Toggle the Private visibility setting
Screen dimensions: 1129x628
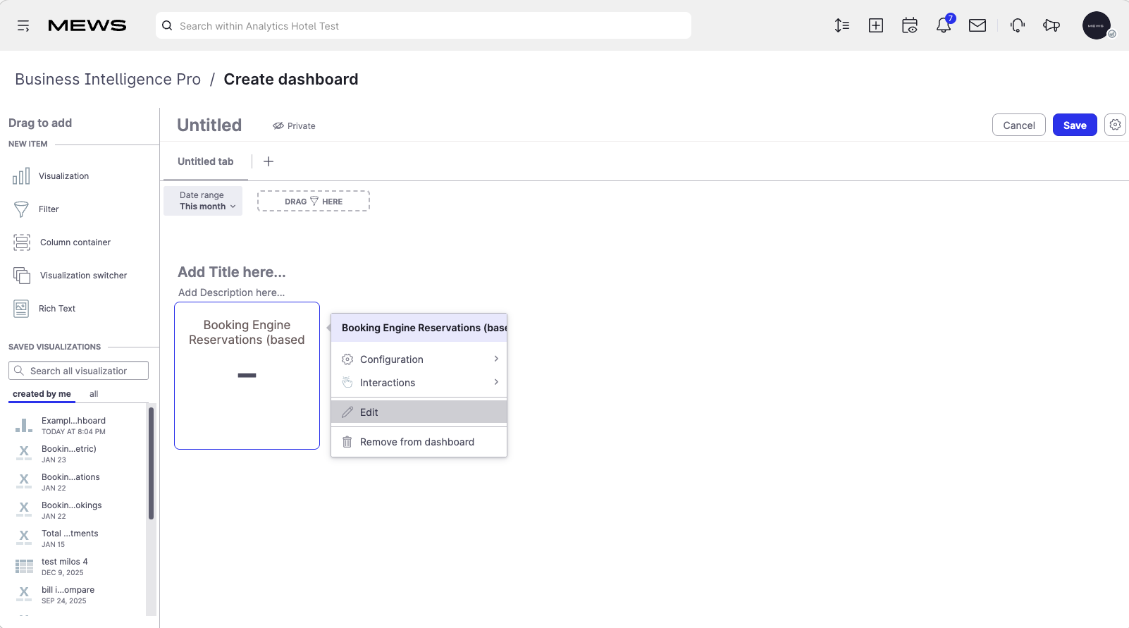tap(294, 126)
